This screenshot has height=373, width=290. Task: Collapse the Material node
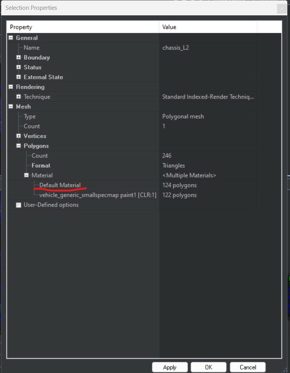[x=26, y=176]
